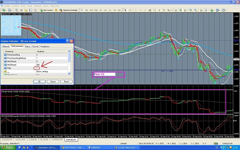Open the Vložit menu

pyautogui.click(x=23, y=6)
